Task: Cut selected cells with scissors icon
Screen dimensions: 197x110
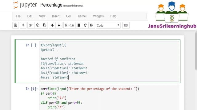Action: (x=31, y=25)
